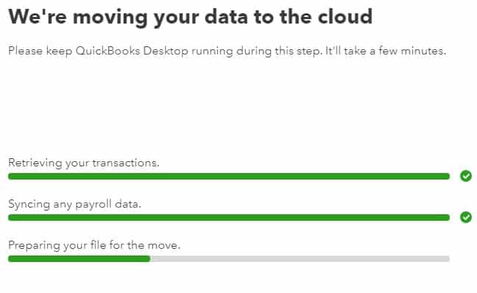The image size is (477, 293).
Task: Click the leading edge of the Preparing progress fill
Action: click(x=149, y=259)
